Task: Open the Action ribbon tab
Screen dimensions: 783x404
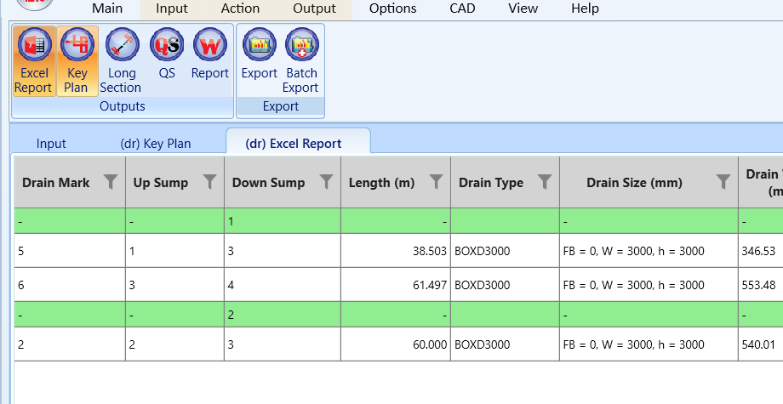Action: [x=240, y=9]
